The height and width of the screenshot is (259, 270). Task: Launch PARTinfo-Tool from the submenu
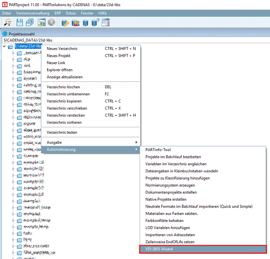pyautogui.click(x=203, y=150)
